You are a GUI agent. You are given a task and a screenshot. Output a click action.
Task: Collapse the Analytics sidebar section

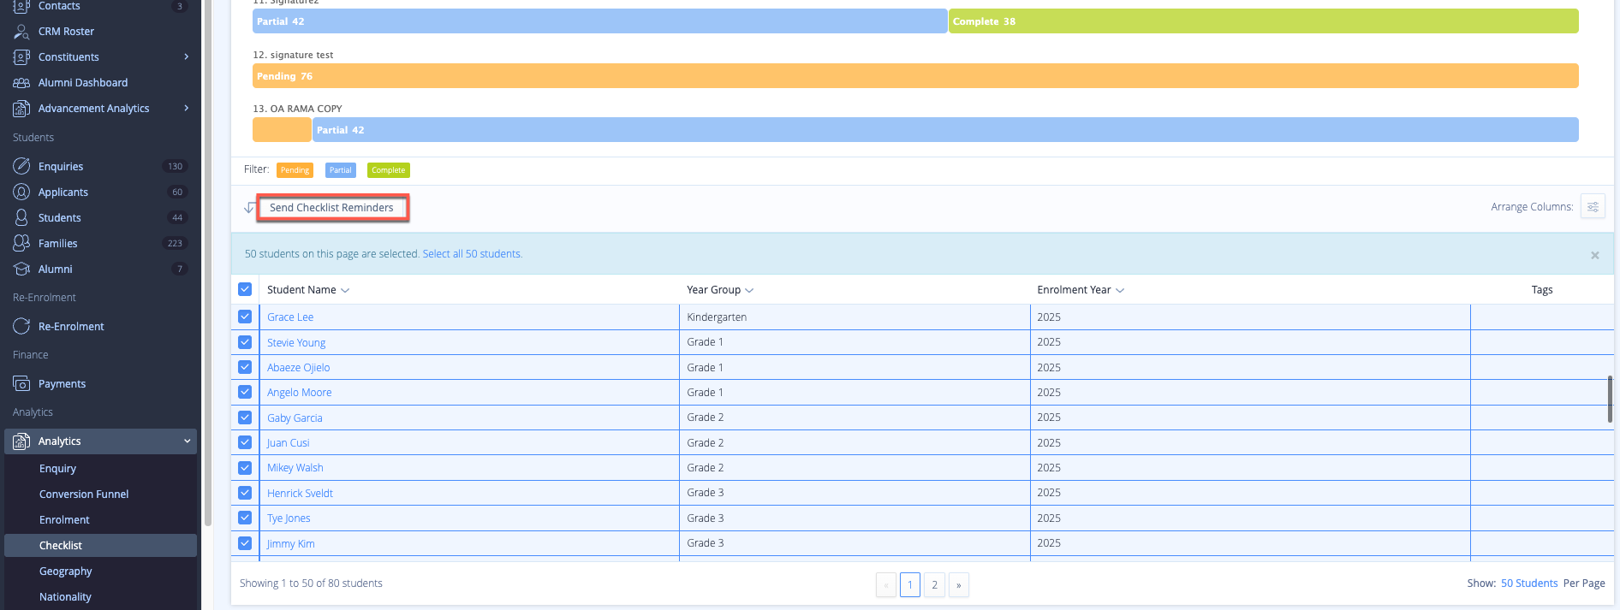[187, 441]
